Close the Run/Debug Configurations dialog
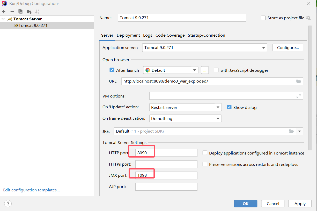Screen dimensions: 317x211 click(x=309, y=3)
